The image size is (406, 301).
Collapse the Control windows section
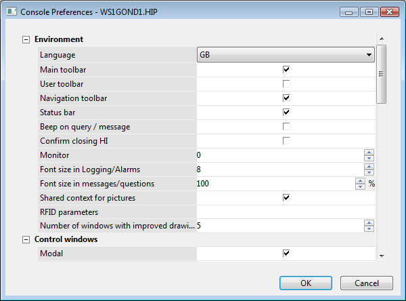[x=26, y=239]
